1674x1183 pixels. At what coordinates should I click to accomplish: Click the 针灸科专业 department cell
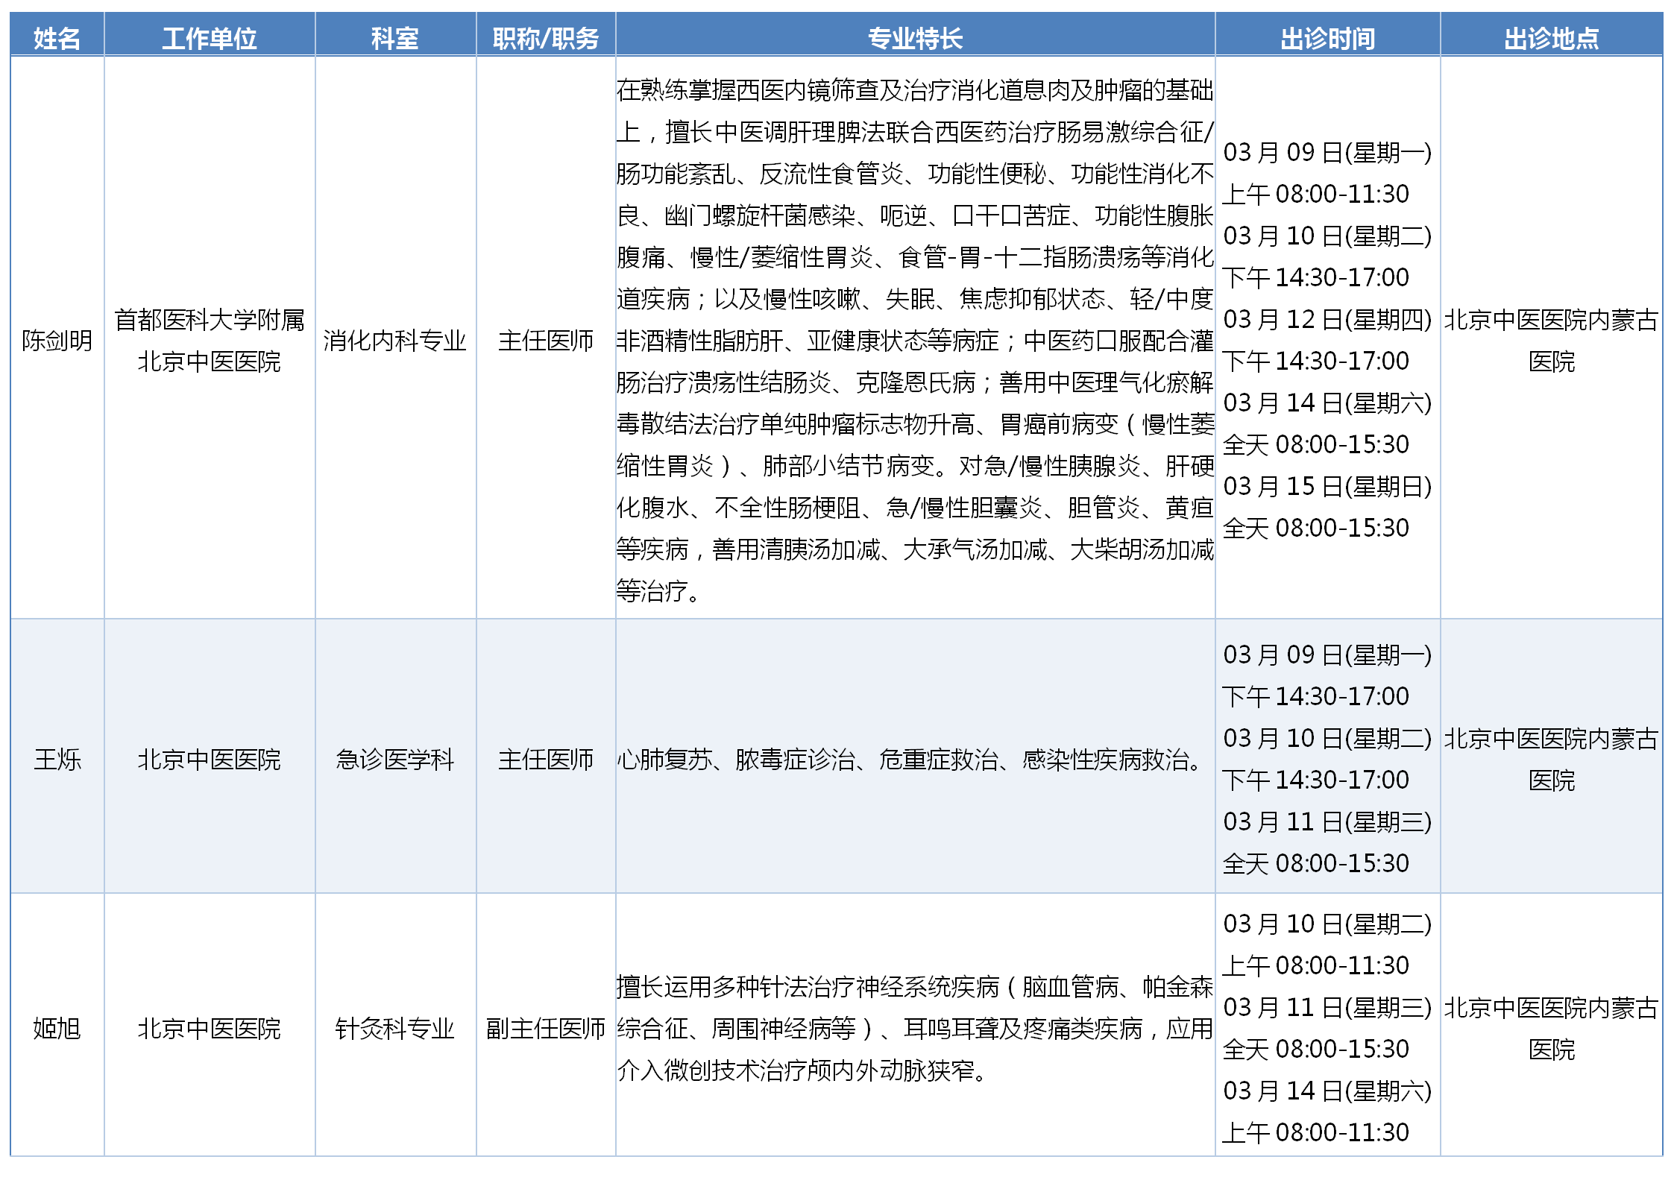(x=394, y=1029)
